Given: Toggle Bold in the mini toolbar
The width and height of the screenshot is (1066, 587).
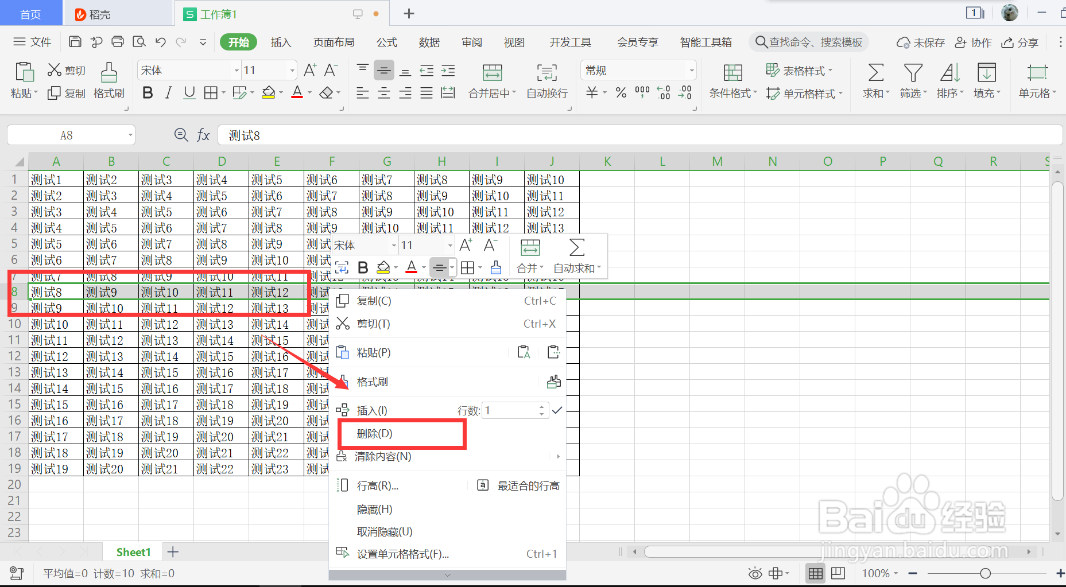Looking at the screenshot, I should point(363,267).
